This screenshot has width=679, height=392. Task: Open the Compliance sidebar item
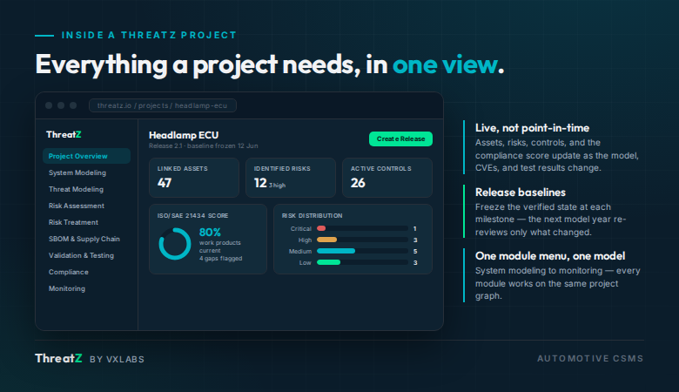69,272
